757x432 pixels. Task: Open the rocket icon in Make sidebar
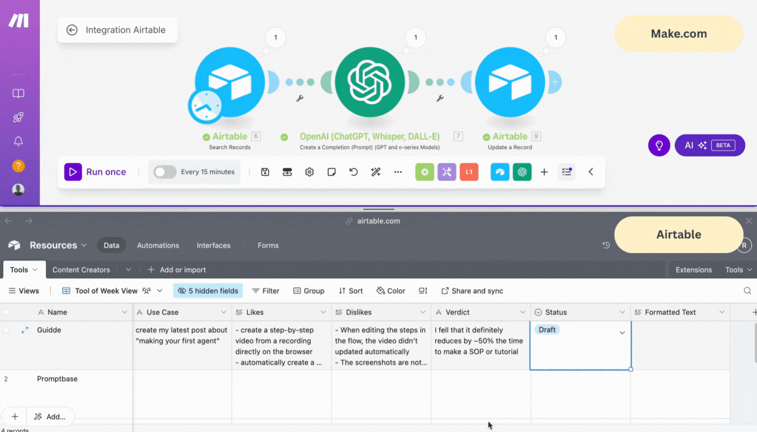18,117
